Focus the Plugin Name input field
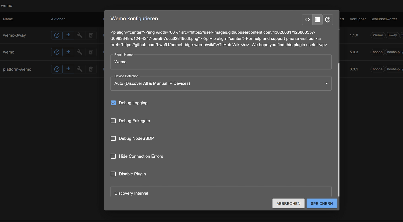Image resolution: width=403 pixels, height=222 pixels. point(221,62)
